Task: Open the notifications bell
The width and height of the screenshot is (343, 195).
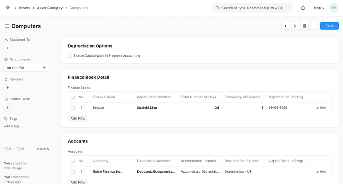Action: pos(303,8)
